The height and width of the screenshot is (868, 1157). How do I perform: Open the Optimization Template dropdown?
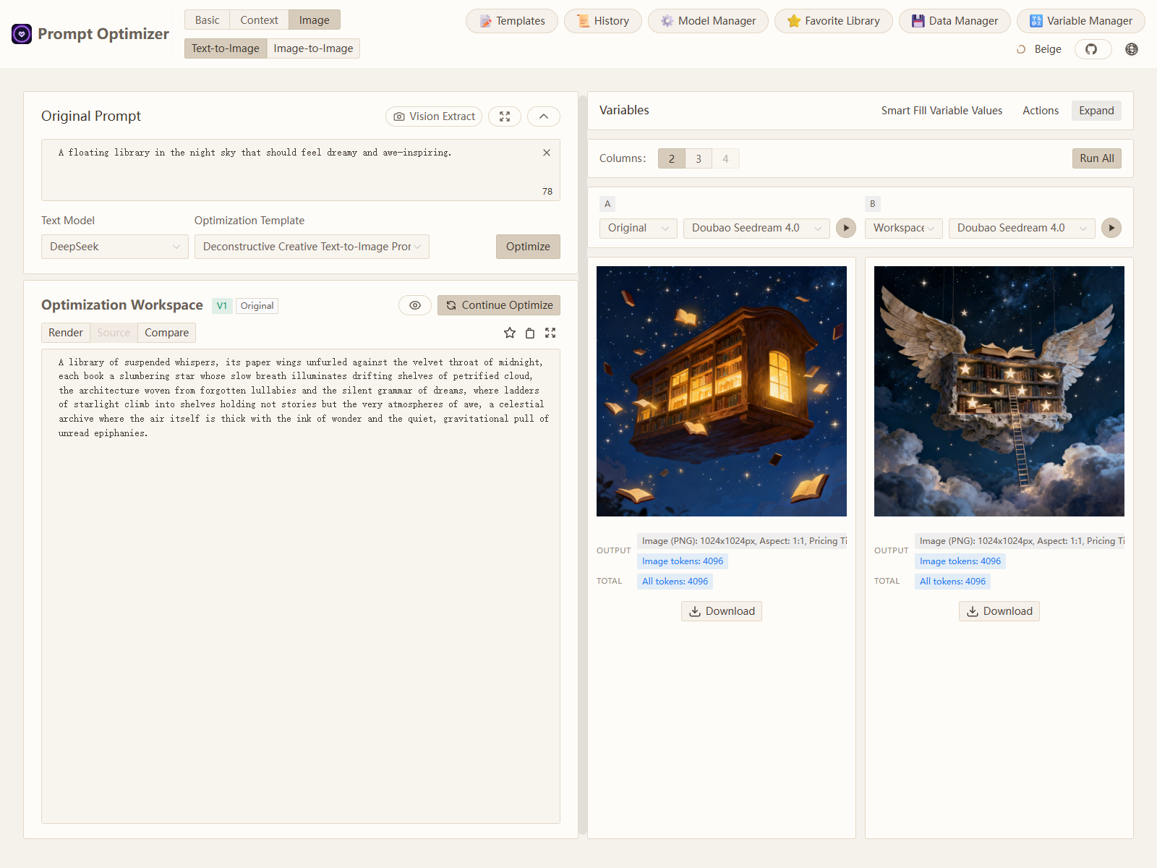point(312,247)
